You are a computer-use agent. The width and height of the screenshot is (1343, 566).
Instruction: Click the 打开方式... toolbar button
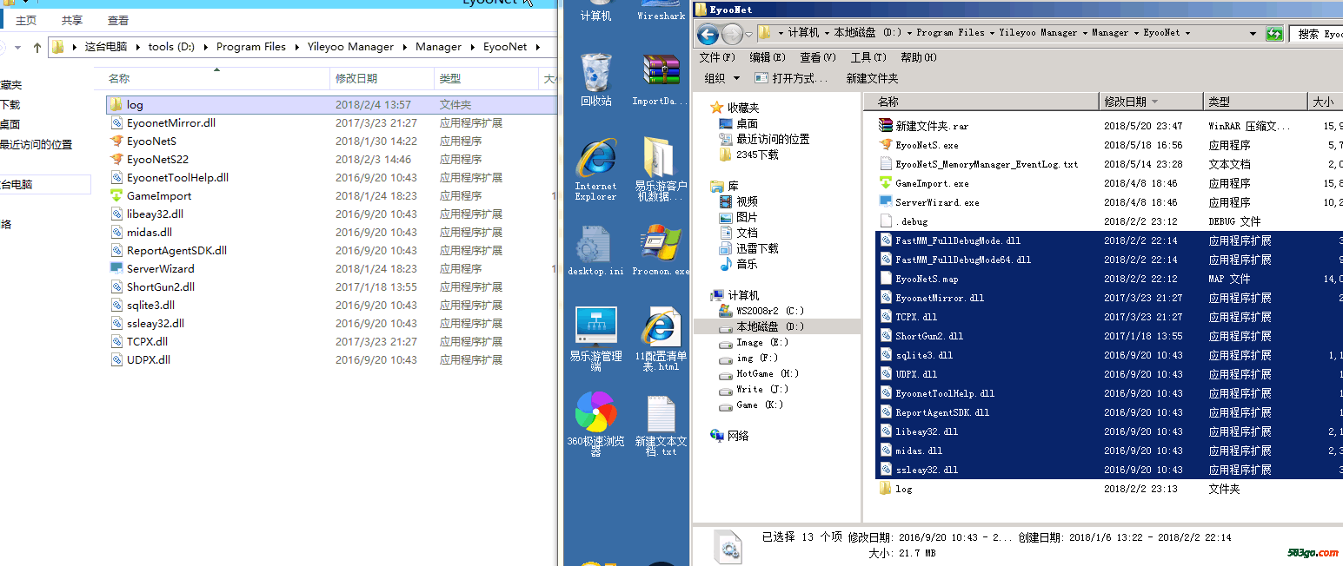pyautogui.click(x=790, y=78)
